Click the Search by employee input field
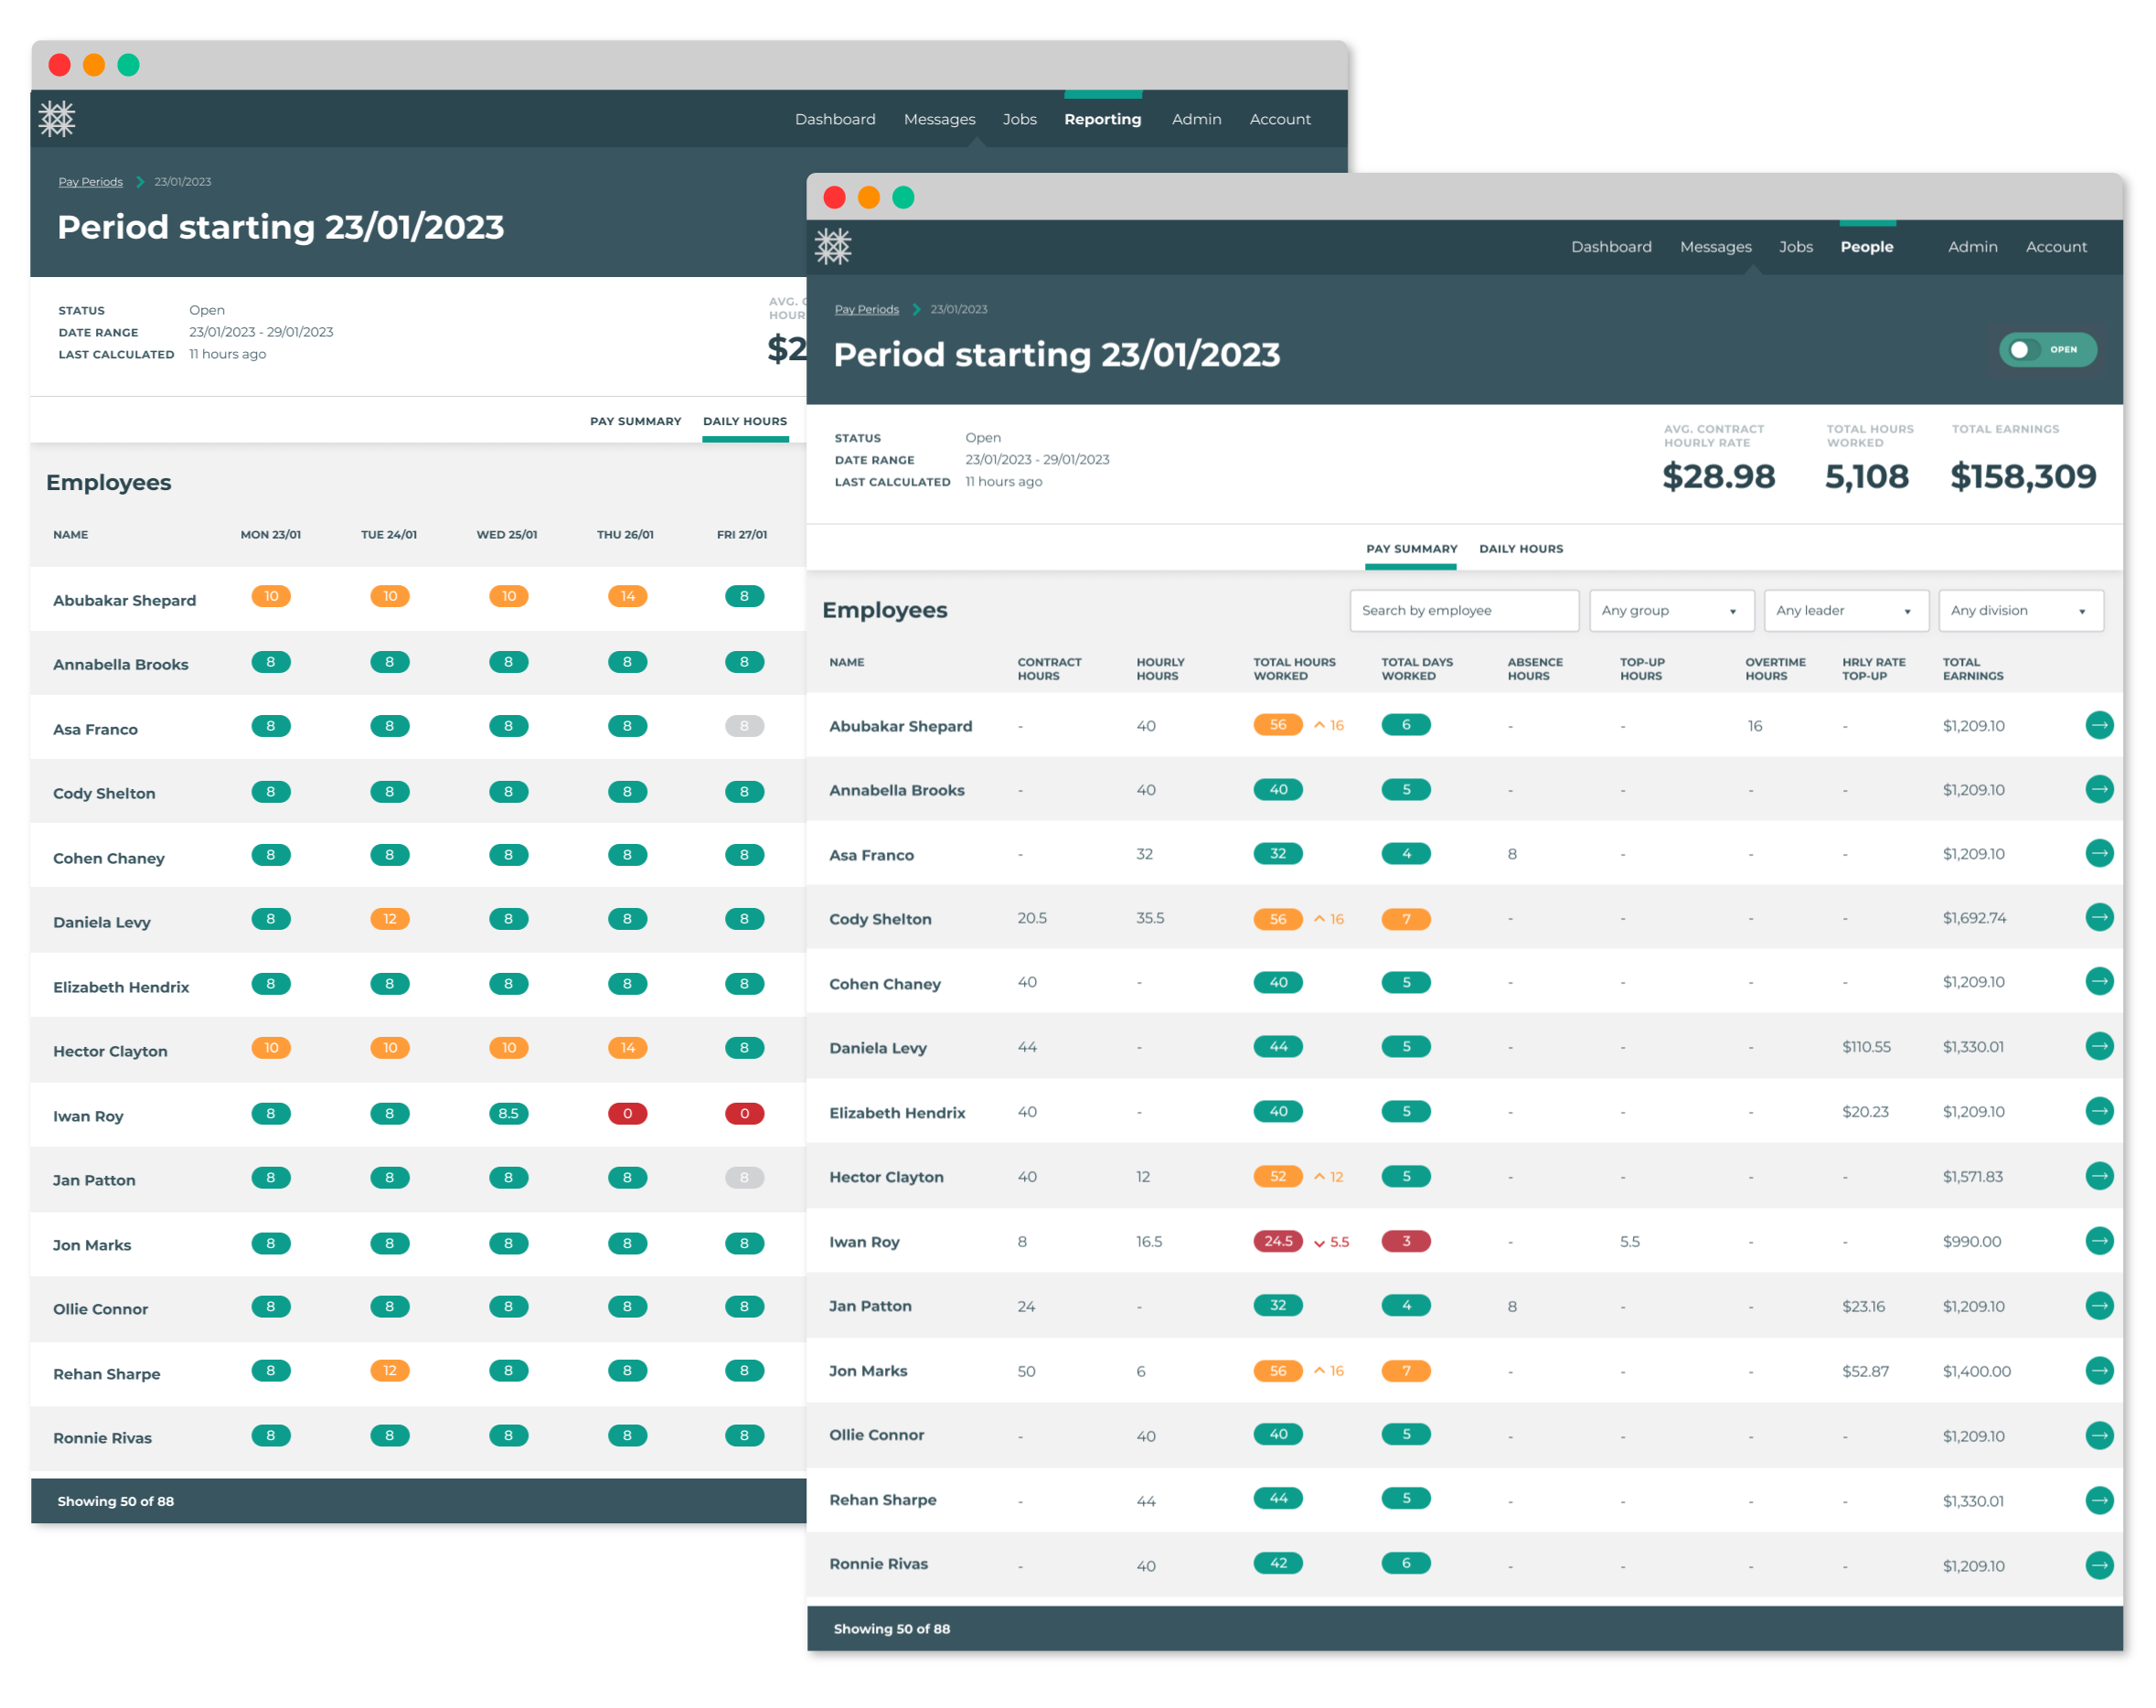The image size is (2156, 1708). point(1461,611)
